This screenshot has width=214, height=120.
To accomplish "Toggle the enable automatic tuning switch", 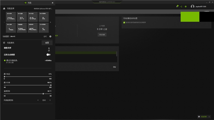I will click(x=48, y=55).
